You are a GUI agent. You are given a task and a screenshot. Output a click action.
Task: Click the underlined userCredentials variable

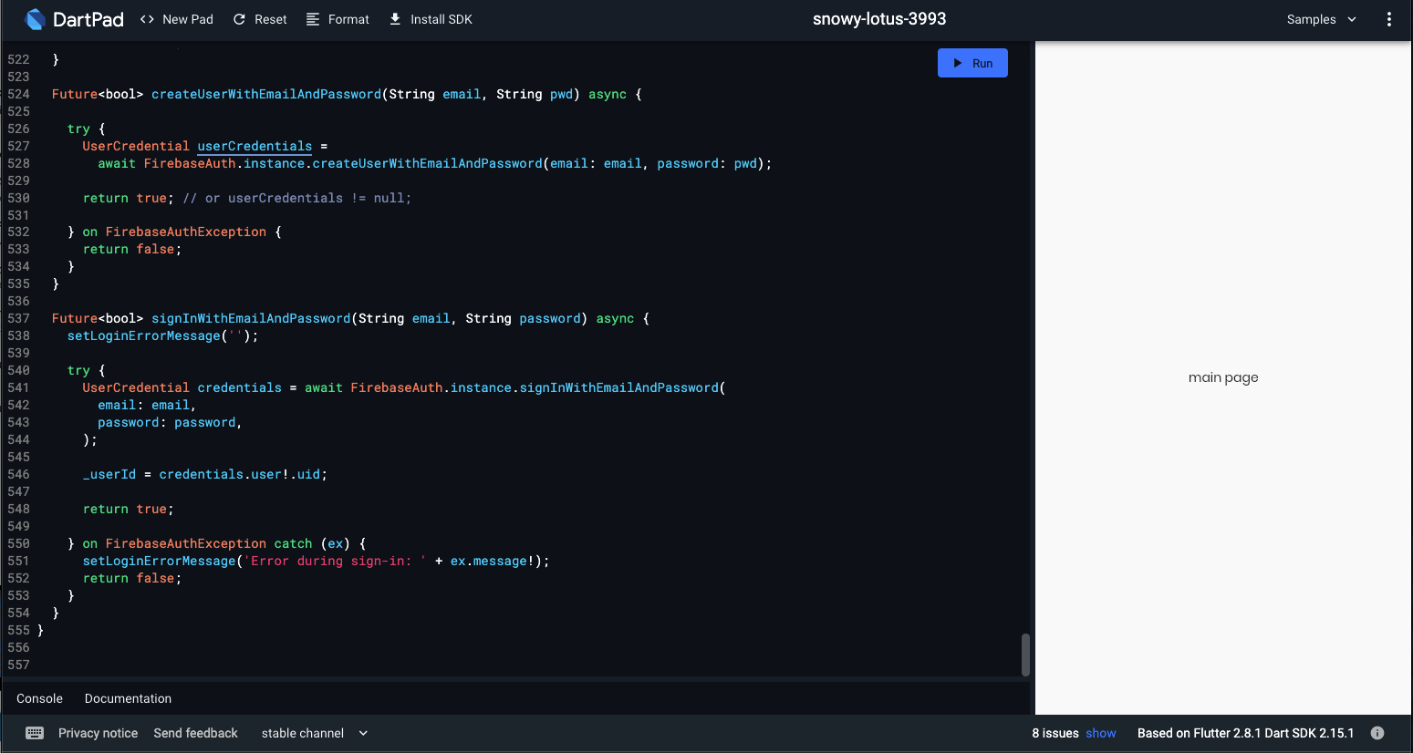click(255, 146)
